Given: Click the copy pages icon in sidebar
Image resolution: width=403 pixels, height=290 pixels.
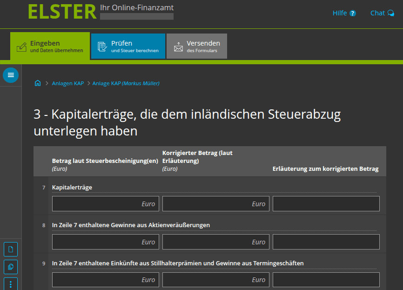Looking at the screenshot, I should point(11,267).
